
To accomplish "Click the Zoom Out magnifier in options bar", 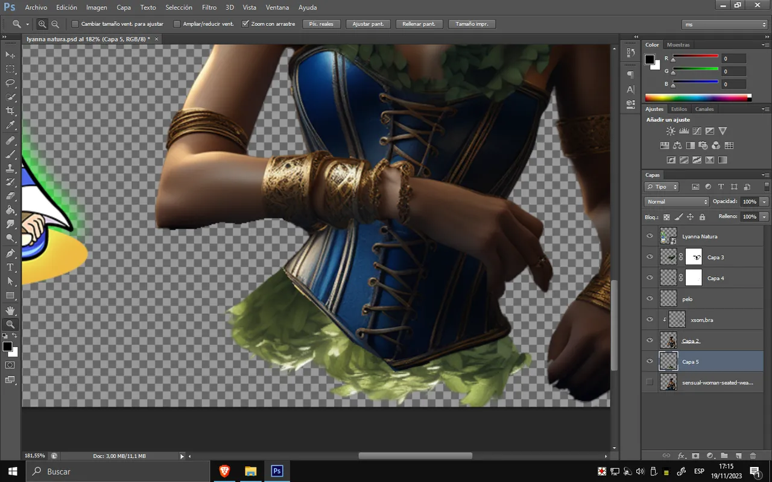I will pos(55,24).
